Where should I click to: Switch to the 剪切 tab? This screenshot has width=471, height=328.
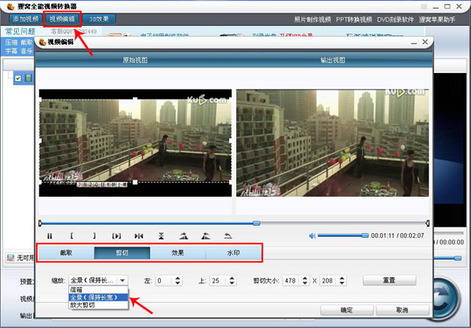click(x=122, y=253)
